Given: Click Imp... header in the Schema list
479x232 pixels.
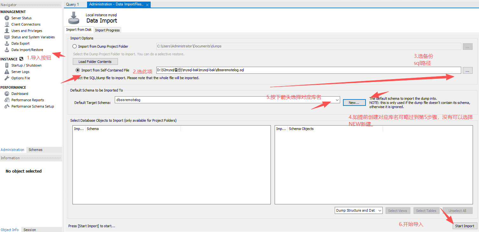Looking at the screenshot, I should coord(79,129).
